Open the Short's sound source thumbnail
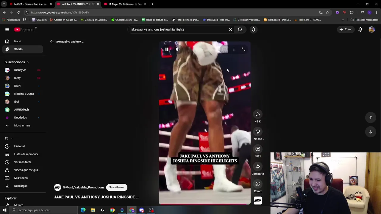The image size is (381, 214). click(258, 201)
